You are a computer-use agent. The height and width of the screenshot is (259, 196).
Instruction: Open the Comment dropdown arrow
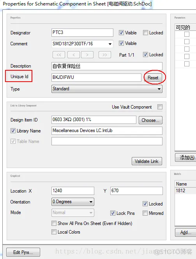(110, 44)
